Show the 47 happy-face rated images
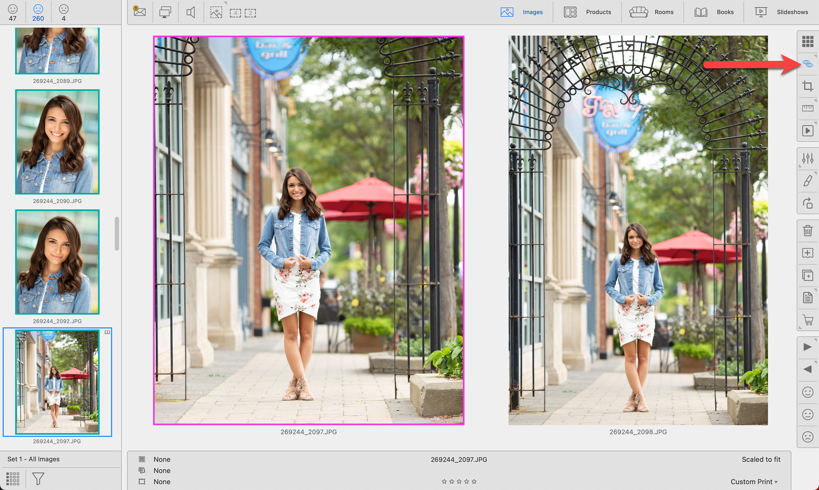This screenshot has width=819, height=490. tap(13, 13)
